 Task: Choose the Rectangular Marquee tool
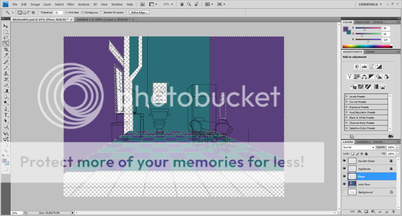tap(6, 32)
